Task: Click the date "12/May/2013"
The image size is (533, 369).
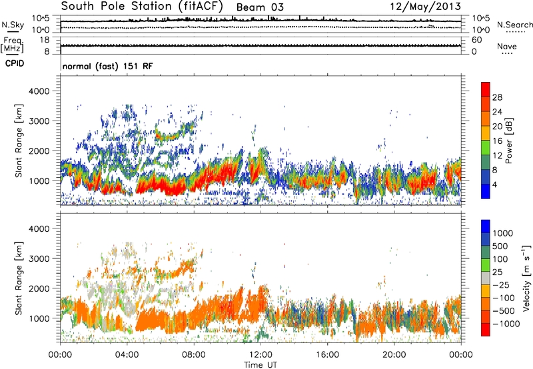Action: coord(425,6)
